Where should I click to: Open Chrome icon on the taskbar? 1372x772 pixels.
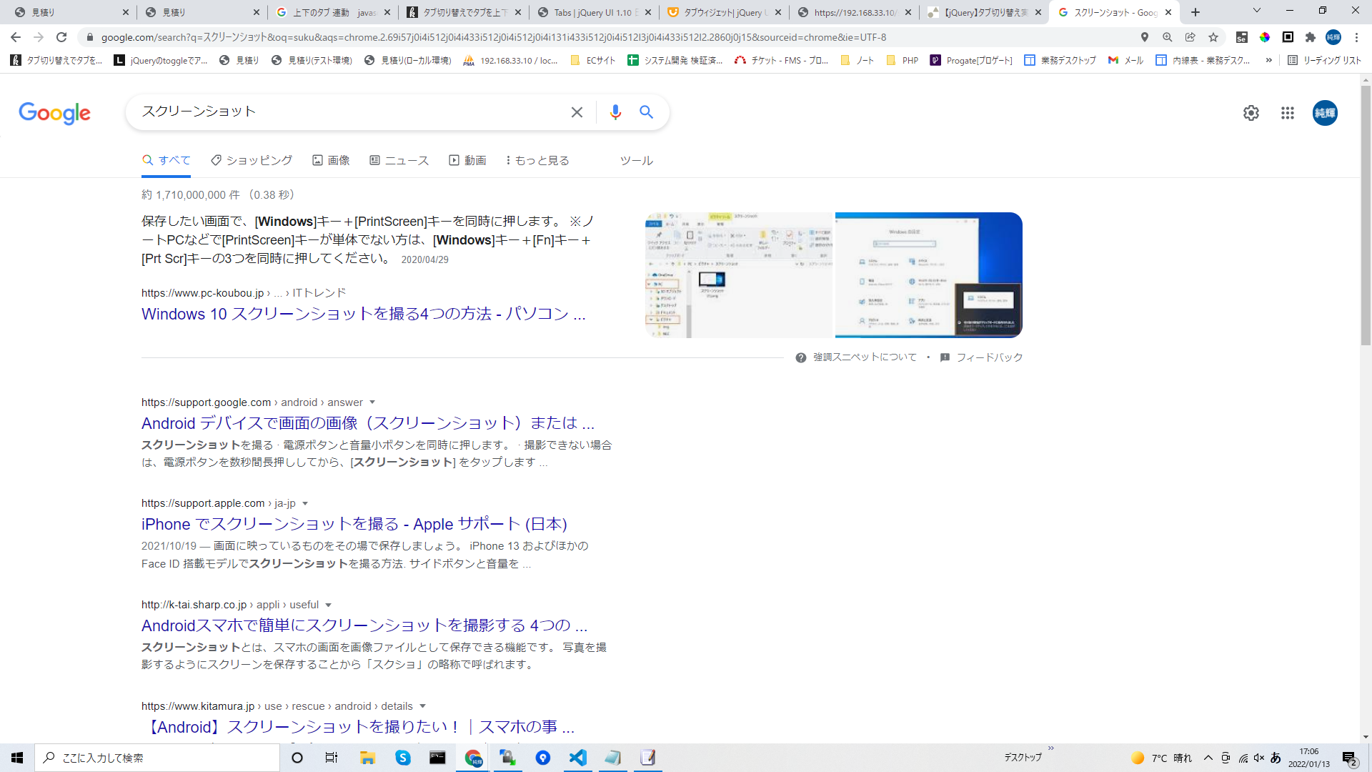tap(473, 758)
